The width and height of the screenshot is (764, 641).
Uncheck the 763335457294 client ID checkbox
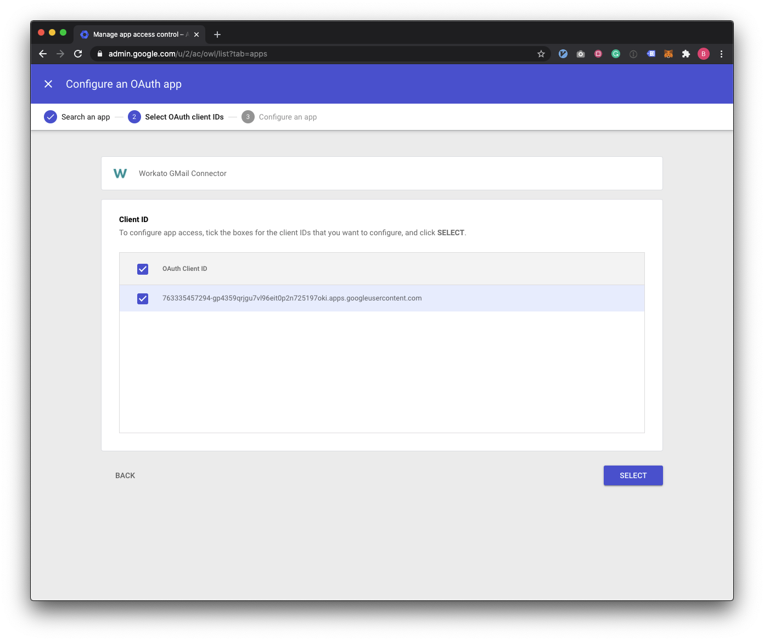tap(142, 298)
